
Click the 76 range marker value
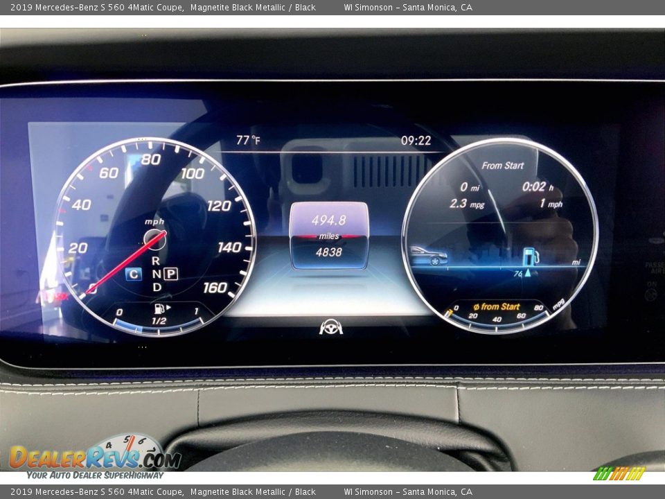[x=518, y=274]
